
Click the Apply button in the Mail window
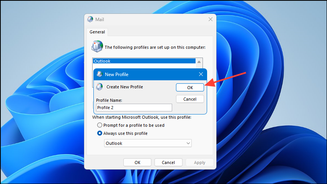199,162
